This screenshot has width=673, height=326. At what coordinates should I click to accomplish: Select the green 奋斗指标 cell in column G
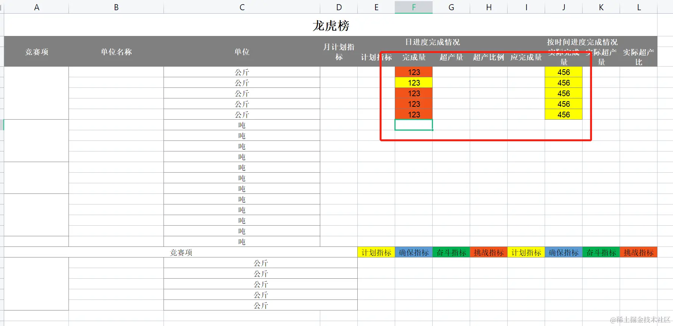[451, 252]
